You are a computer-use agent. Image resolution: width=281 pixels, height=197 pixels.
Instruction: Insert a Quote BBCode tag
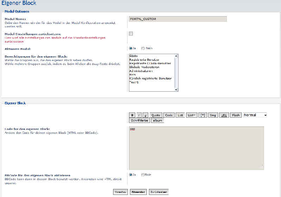click(156, 115)
